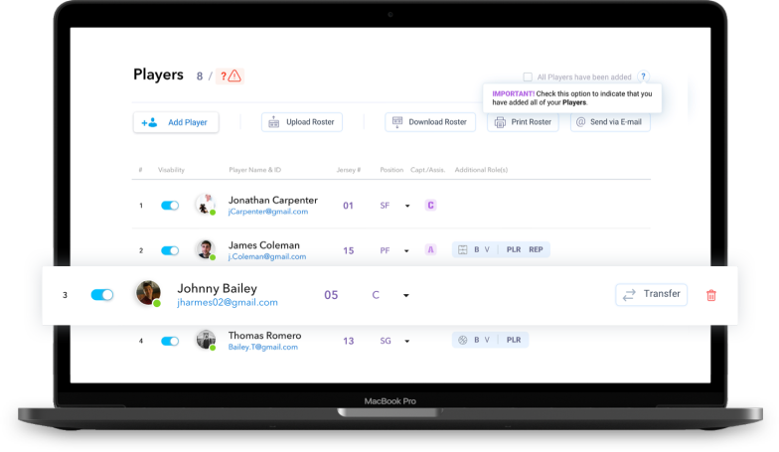Click the role icon in Thomas Romero's row
The width and height of the screenshot is (779, 452).
click(461, 340)
